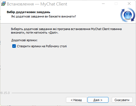The height and width of the screenshot is (106, 136).
Task: Minimize the setup window
Action: tap(103, 4)
